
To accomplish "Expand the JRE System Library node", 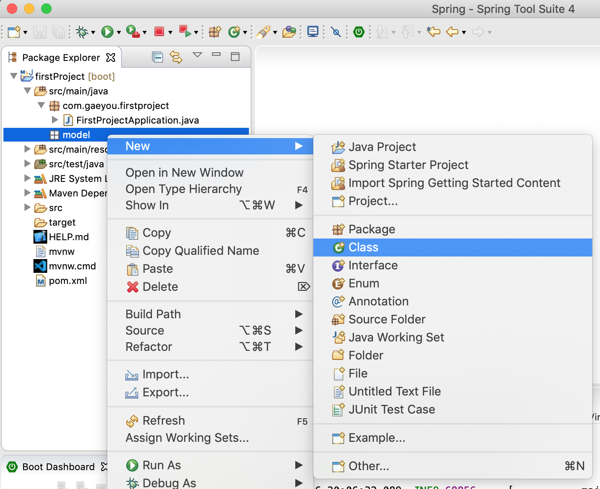I will click(x=27, y=178).
